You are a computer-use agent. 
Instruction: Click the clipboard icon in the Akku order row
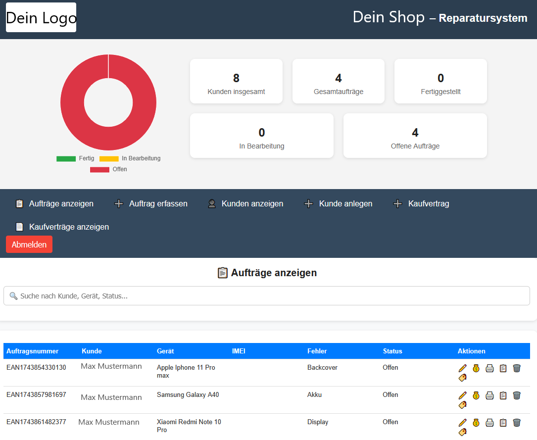(x=503, y=395)
